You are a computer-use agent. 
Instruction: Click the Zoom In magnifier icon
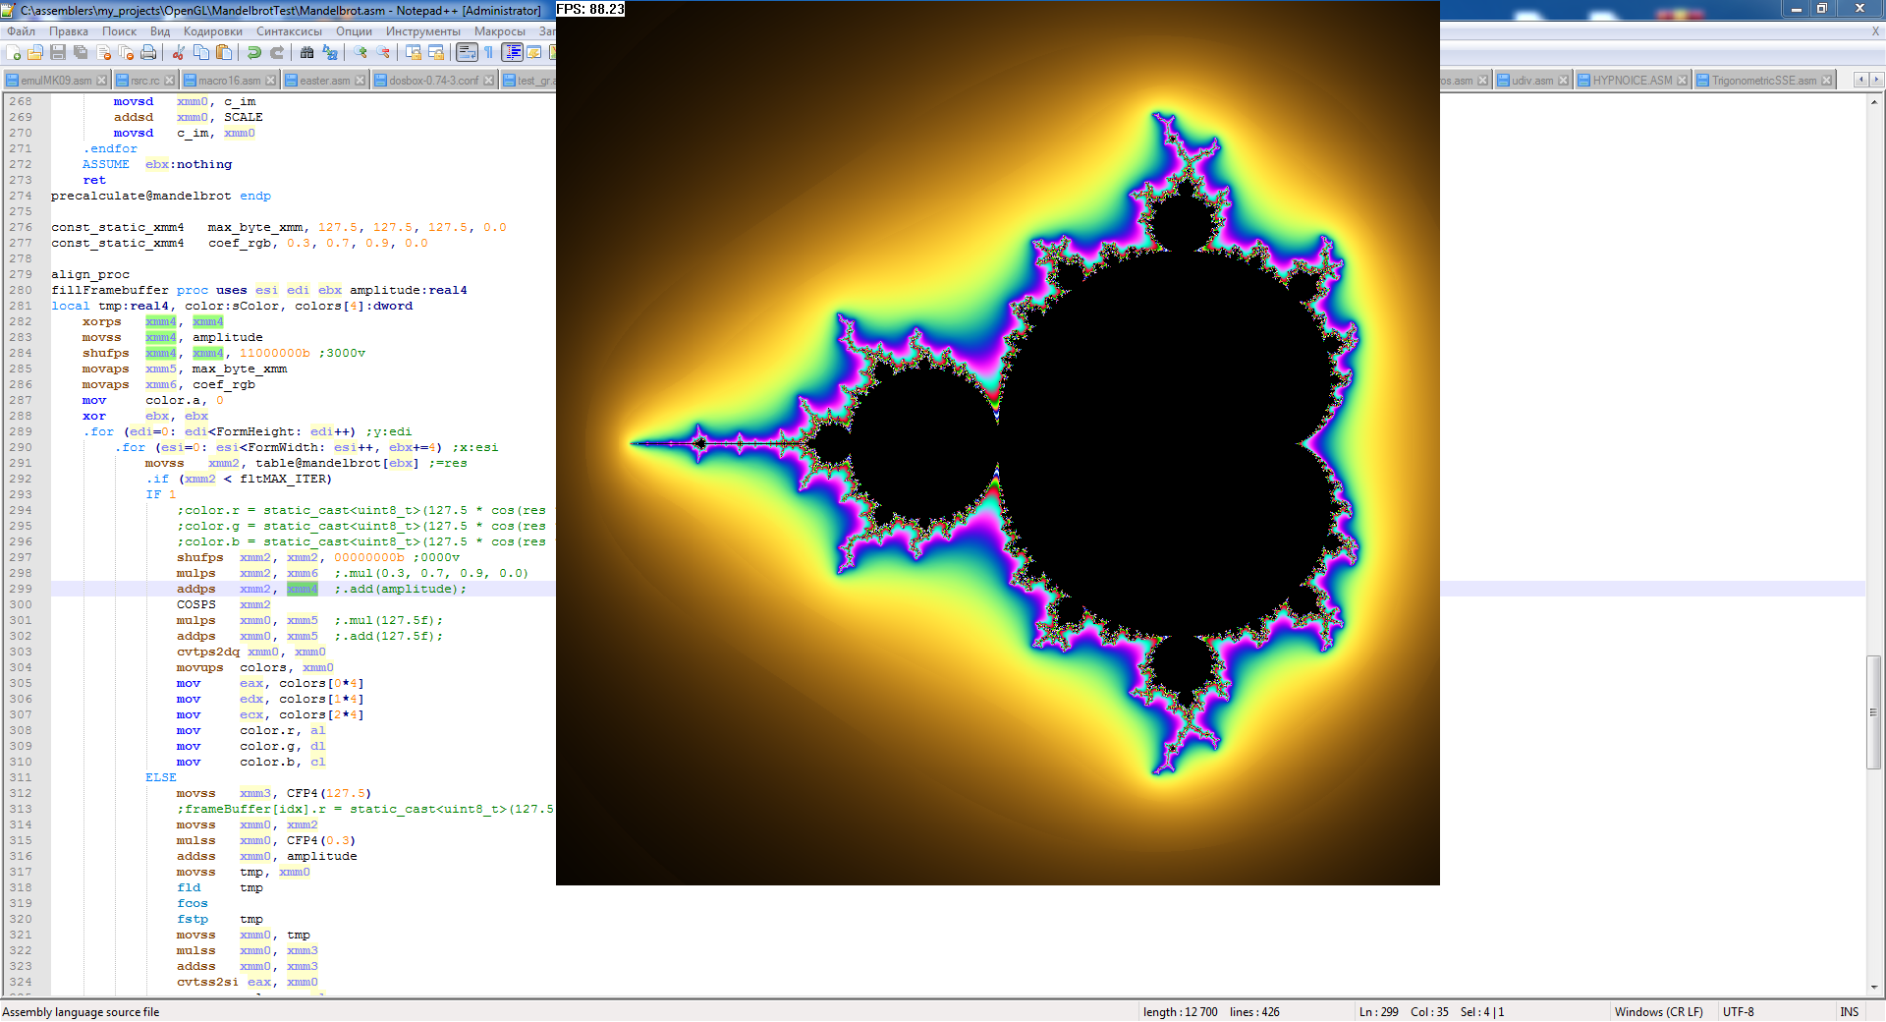(361, 53)
